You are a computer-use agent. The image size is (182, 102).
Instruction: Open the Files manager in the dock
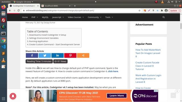pyautogui.click(x=3, y=14)
